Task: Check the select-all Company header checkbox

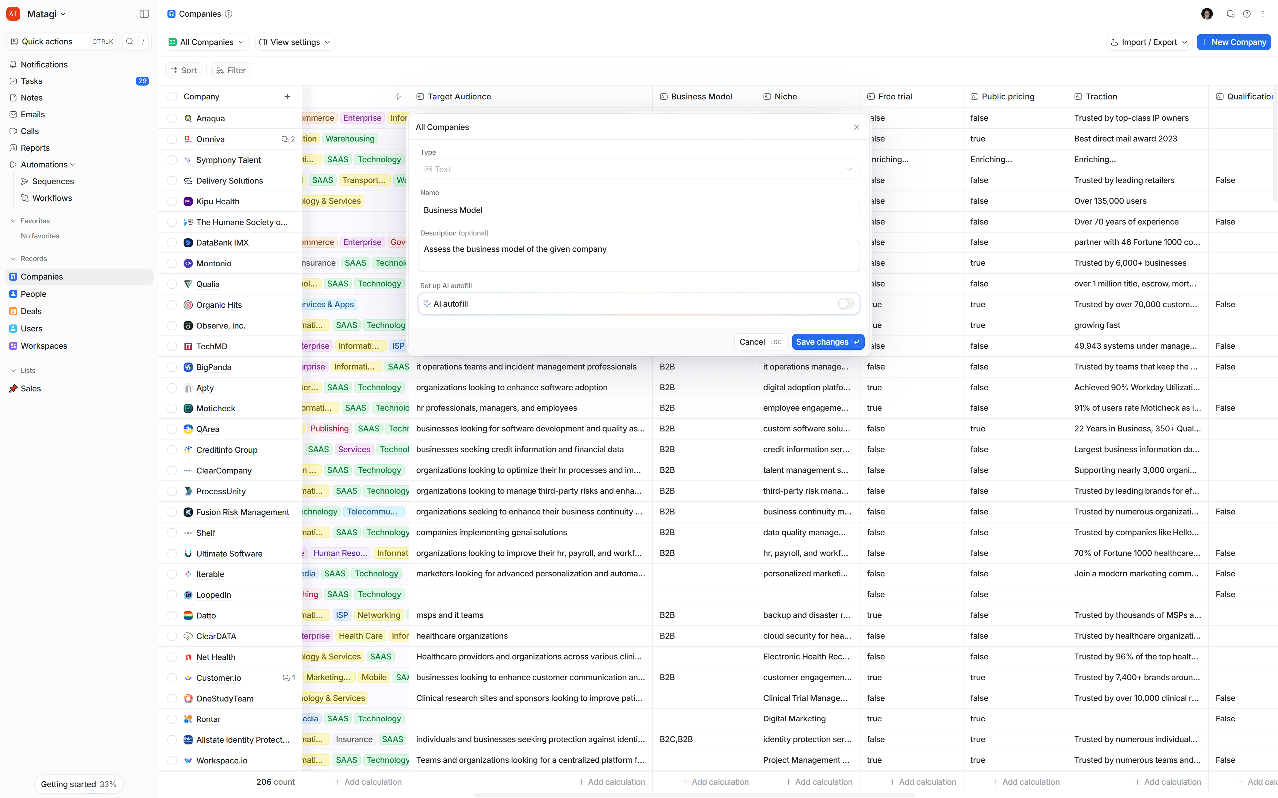Action: pyautogui.click(x=172, y=96)
